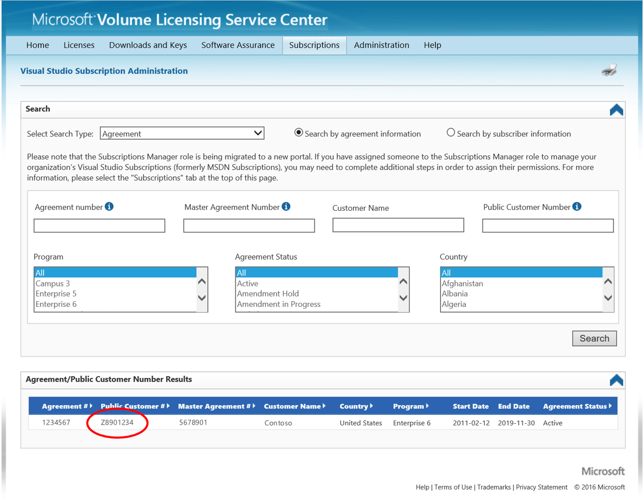Screen dimensions: 643x502
Task: Focus the Customer Name input field
Action: pyautogui.click(x=398, y=225)
